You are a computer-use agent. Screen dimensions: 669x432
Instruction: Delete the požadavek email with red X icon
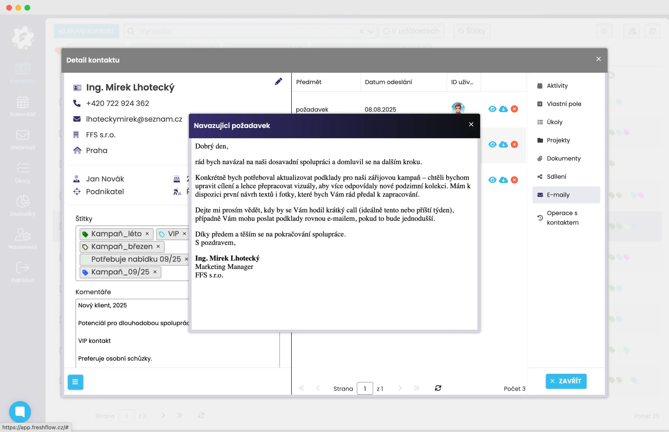click(514, 109)
